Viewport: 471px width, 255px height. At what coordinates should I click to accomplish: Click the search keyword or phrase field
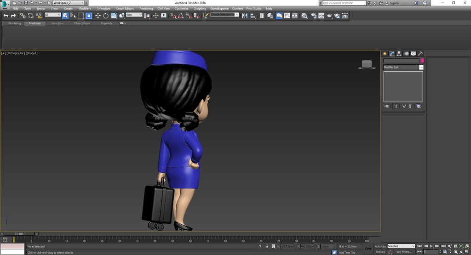[344, 3]
